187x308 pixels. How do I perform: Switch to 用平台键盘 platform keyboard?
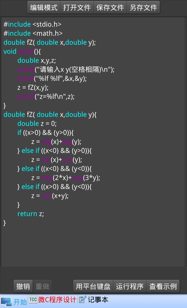(x=93, y=286)
